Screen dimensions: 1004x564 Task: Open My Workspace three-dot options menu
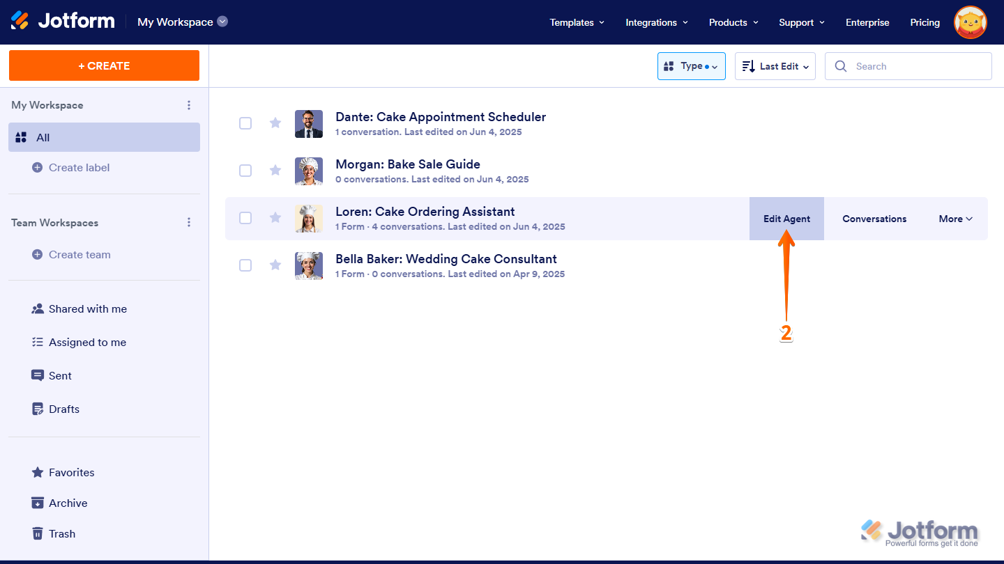coord(189,105)
